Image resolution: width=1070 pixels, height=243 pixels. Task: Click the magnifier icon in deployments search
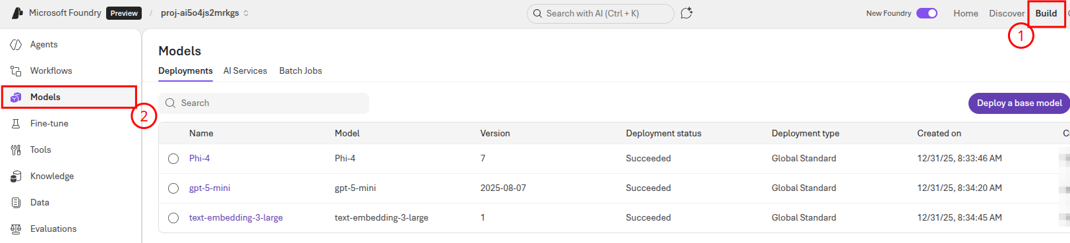pos(170,103)
